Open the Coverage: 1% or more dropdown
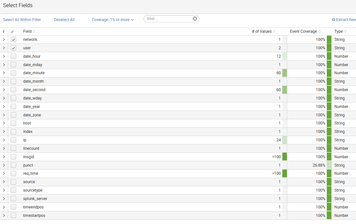The height and width of the screenshot is (224, 356). click(113, 20)
